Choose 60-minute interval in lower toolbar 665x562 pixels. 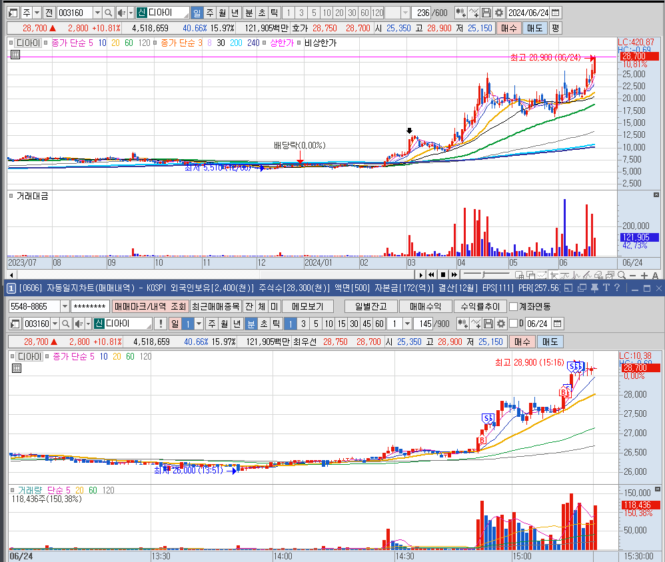tap(380, 324)
